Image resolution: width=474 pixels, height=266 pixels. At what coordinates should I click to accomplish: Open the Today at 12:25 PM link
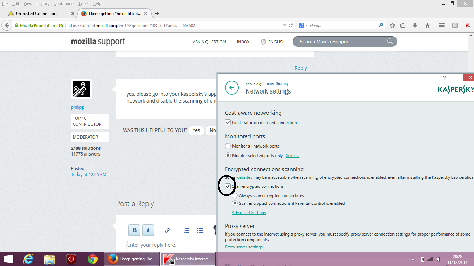click(x=89, y=175)
